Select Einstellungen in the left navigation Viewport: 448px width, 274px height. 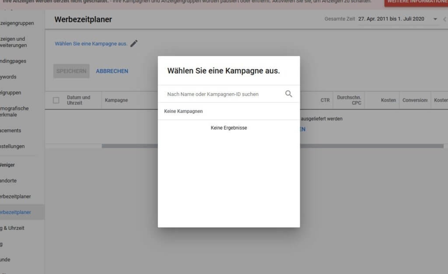(x=12, y=147)
